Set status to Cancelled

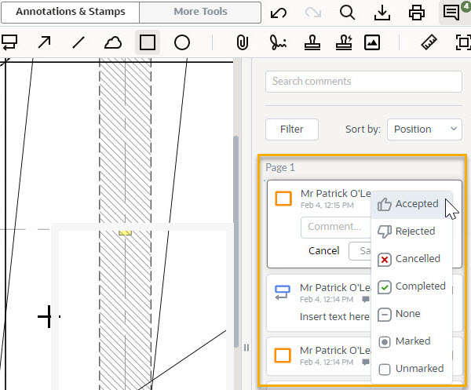[x=412, y=259]
